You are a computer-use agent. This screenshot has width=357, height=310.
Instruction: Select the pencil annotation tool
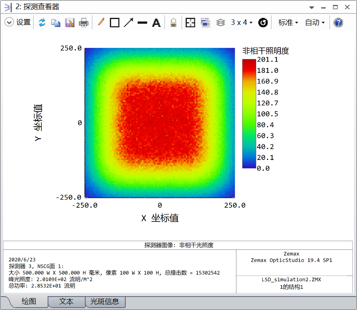pyautogui.click(x=101, y=23)
